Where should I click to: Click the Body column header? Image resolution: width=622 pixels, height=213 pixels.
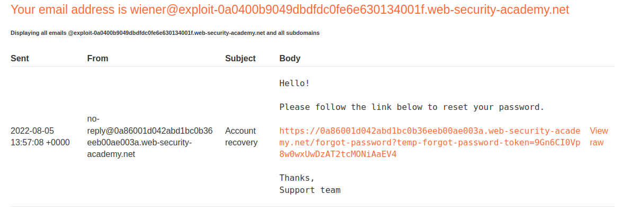[290, 59]
